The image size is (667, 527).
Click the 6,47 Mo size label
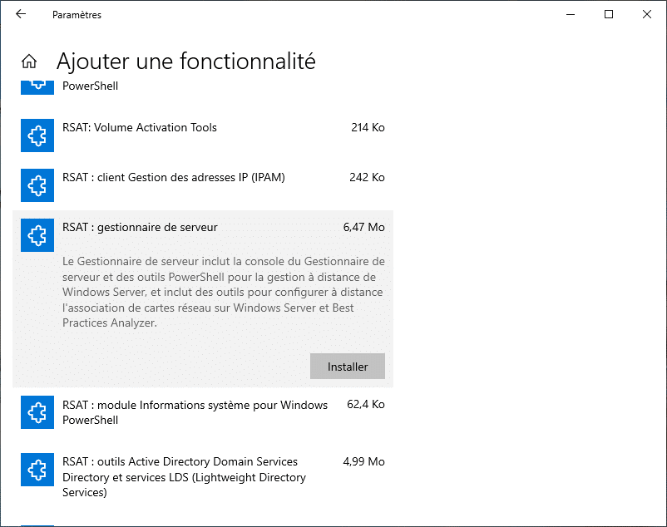(363, 228)
